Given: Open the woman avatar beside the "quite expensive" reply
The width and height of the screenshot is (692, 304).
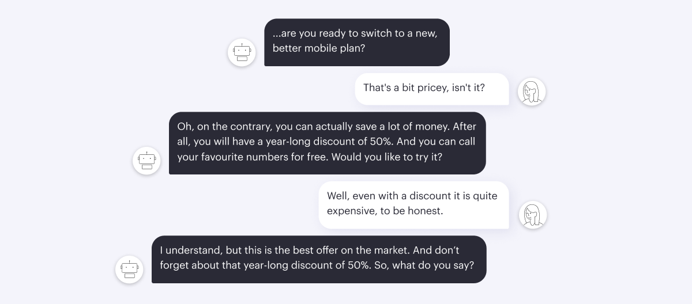Looking at the screenshot, I should pos(533,215).
